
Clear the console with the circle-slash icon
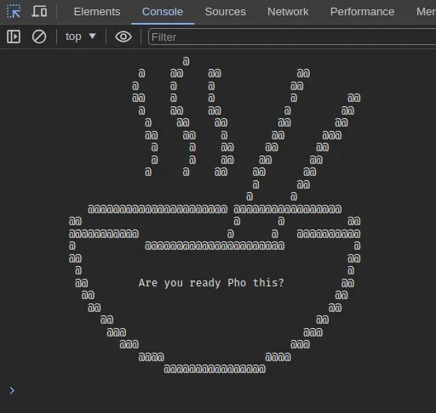[x=39, y=37]
